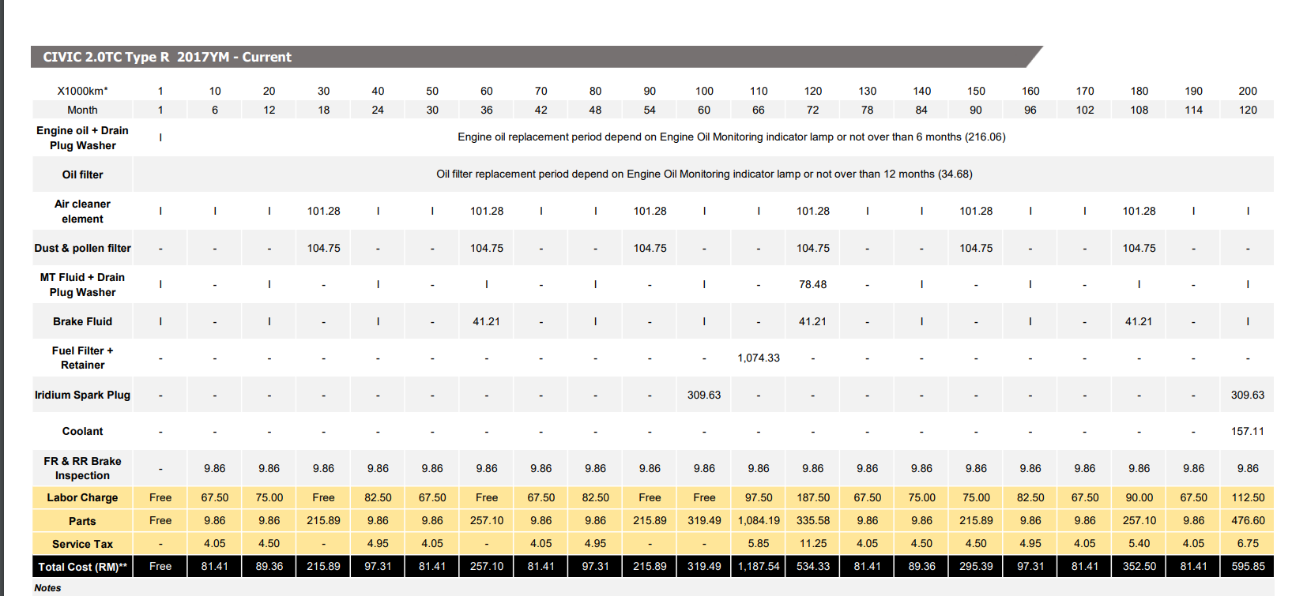Screen dimensions: 1292x596
Task: Select the 'Iridium Spark Plug' row label
Action: coord(82,395)
